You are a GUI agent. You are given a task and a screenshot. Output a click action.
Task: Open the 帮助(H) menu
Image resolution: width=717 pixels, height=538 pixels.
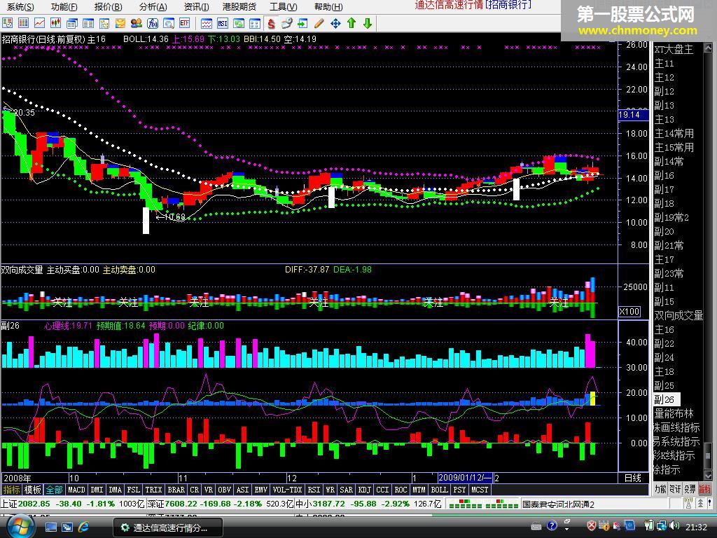[328, 7]
